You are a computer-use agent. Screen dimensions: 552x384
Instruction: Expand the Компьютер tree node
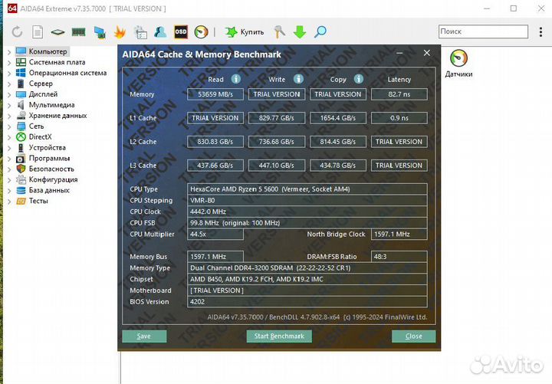[9, 51]
